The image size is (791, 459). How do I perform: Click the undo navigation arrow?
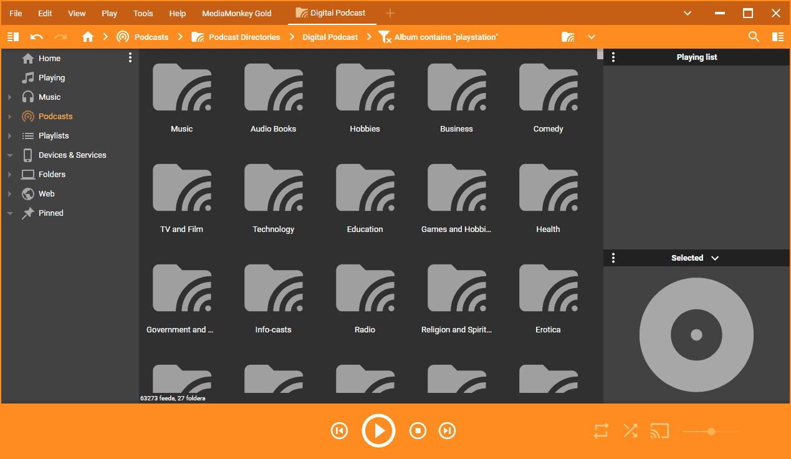37,37
